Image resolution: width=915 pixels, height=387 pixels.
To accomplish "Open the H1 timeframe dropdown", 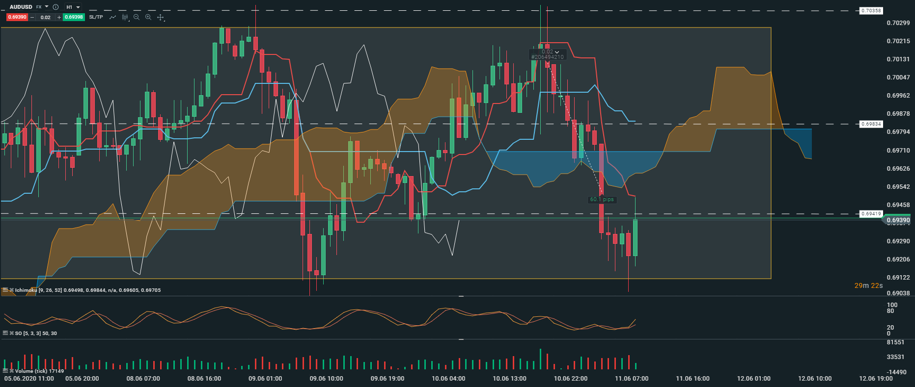I will [x=73, y=7].
